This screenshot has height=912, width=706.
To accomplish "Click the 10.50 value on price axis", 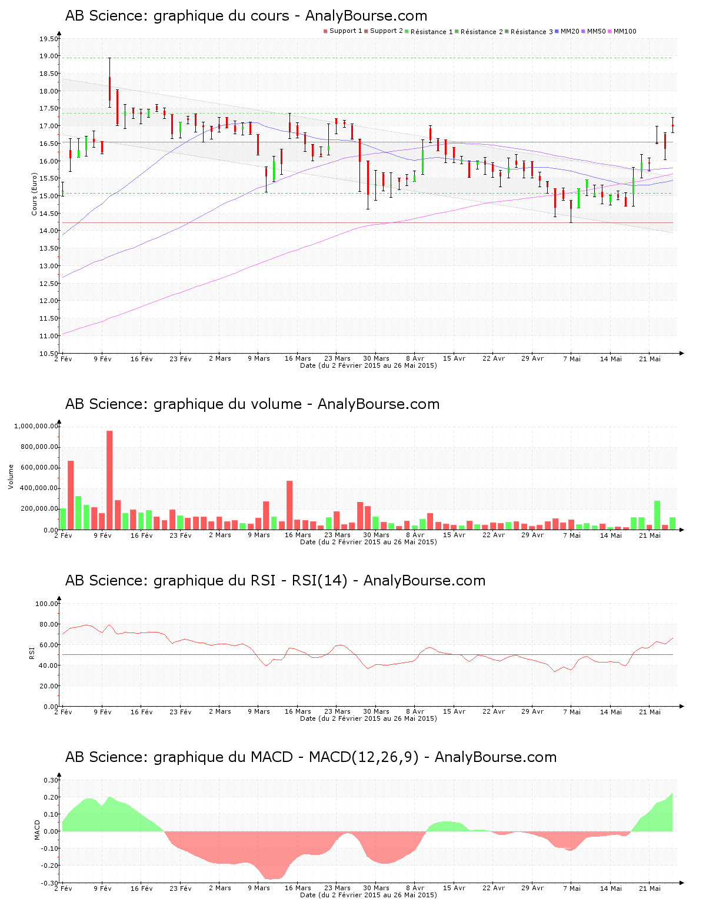I will 49,354.
